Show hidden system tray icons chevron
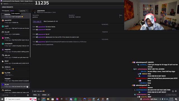 coord(158,99)
